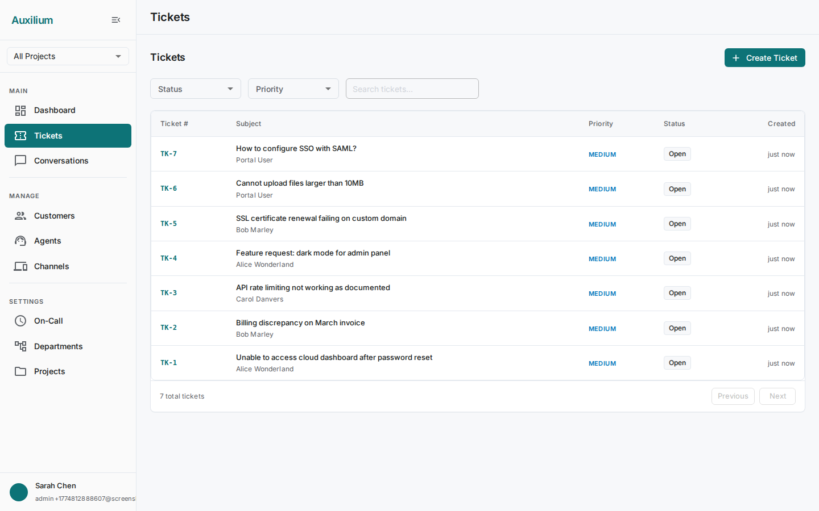Collapse the sidebar with the toggle icon
This screenshot has width=819, height=511.
point(115,20)
